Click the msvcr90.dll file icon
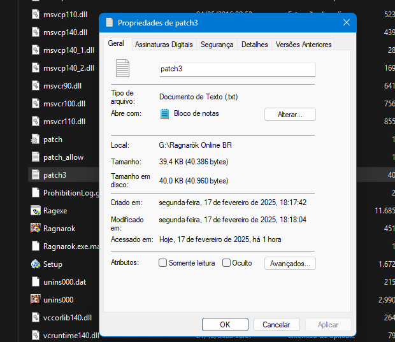Image resolution: width=395 pixels, height=342 pixels. 36,85
